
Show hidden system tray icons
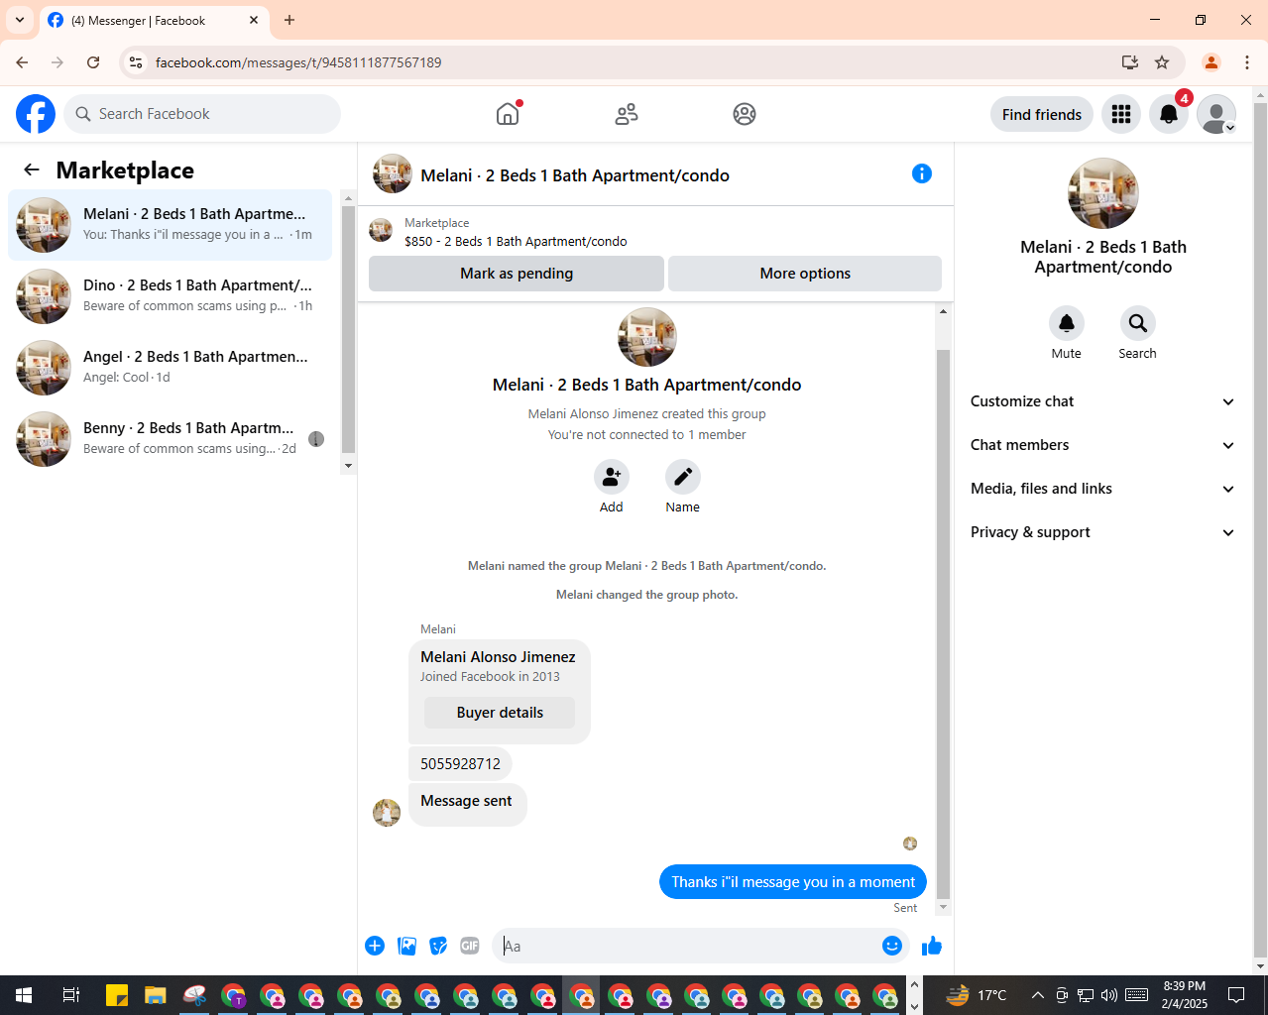[1038, 995]
